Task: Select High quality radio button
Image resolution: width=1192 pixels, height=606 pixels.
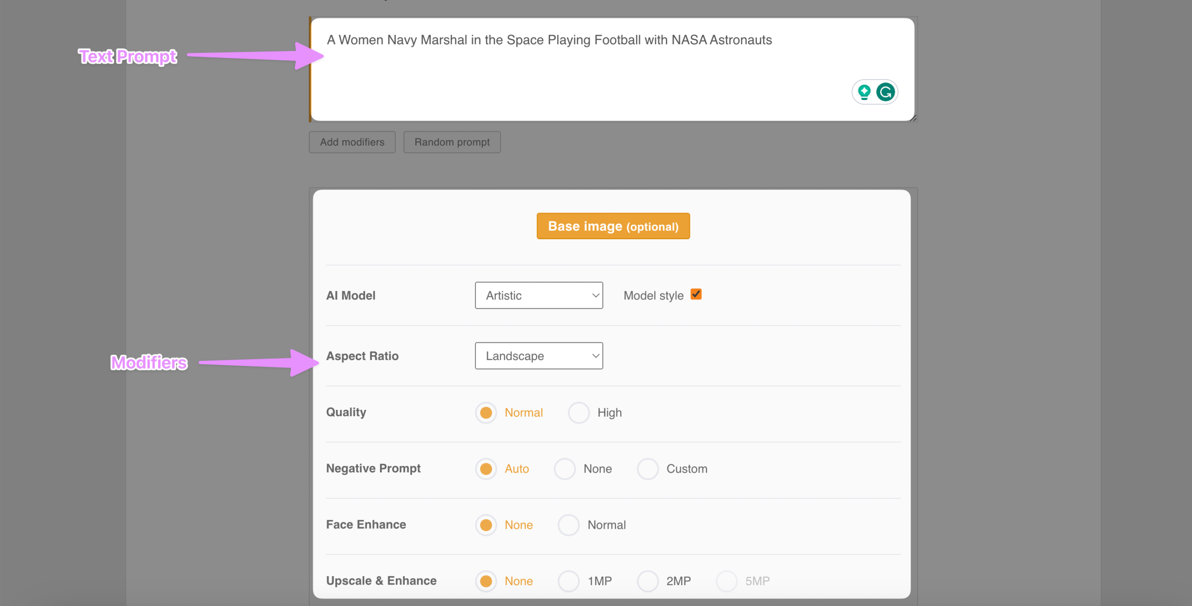Action: (579, 413)
